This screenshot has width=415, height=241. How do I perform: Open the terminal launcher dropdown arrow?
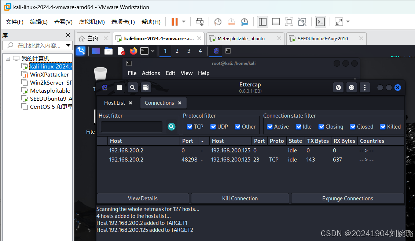click(153, 51)
